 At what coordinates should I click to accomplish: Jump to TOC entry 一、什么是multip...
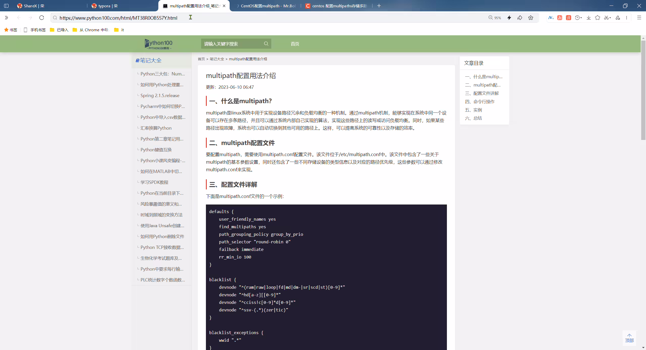[484, 77]
